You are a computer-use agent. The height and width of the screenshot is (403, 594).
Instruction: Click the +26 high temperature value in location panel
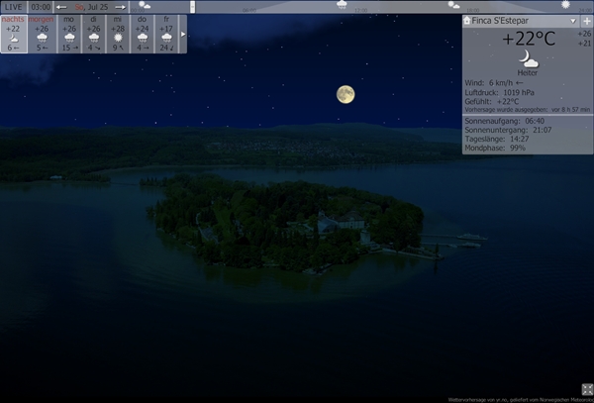point(584,34)
